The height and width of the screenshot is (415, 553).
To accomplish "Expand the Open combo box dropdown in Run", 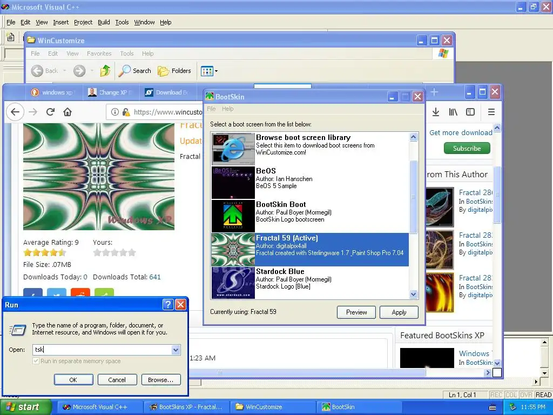I will pos(176,350).
